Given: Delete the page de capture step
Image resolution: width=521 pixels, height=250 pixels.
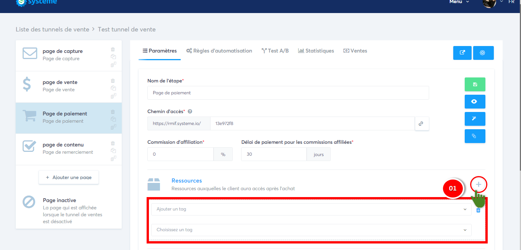Looking at the screenshot, I should (113, 49).
